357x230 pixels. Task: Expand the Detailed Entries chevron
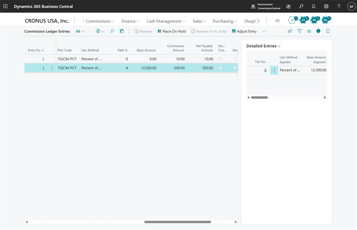(279, 46)
